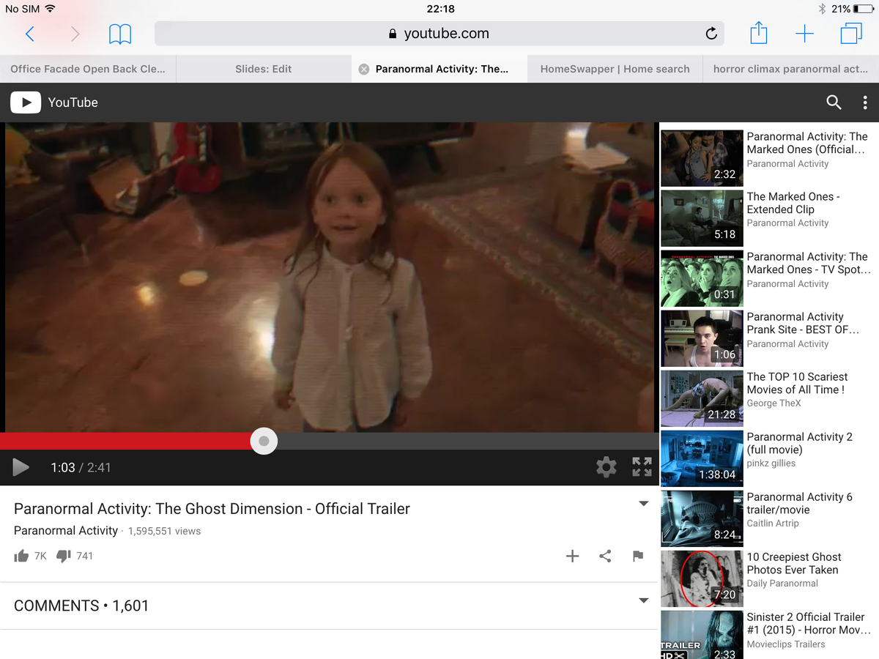Switch to HomeSwapper Home search tab

tap(615, 69)
